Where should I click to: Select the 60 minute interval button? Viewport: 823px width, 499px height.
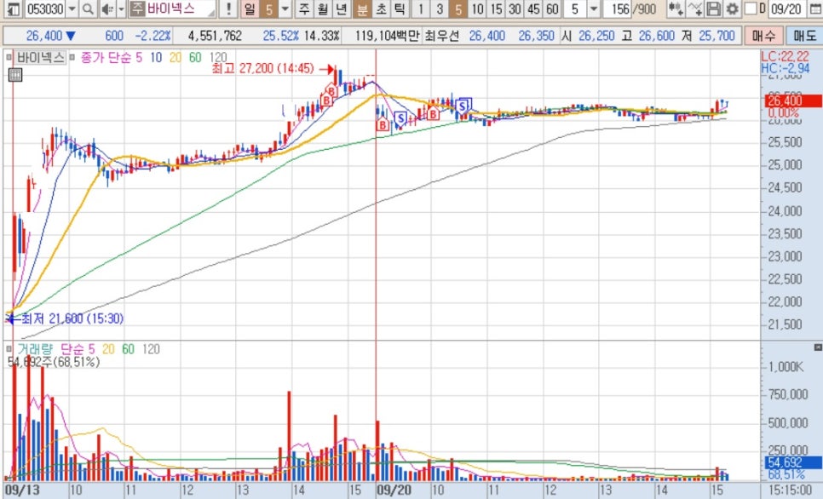(x=552, y=9)
